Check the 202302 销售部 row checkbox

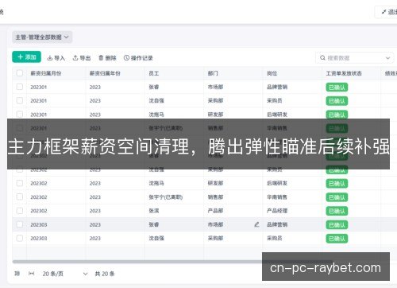(x=20, y=197)
